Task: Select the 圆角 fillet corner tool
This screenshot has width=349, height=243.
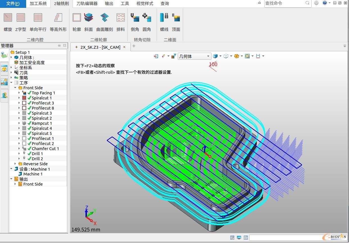Action: (147, 22)
